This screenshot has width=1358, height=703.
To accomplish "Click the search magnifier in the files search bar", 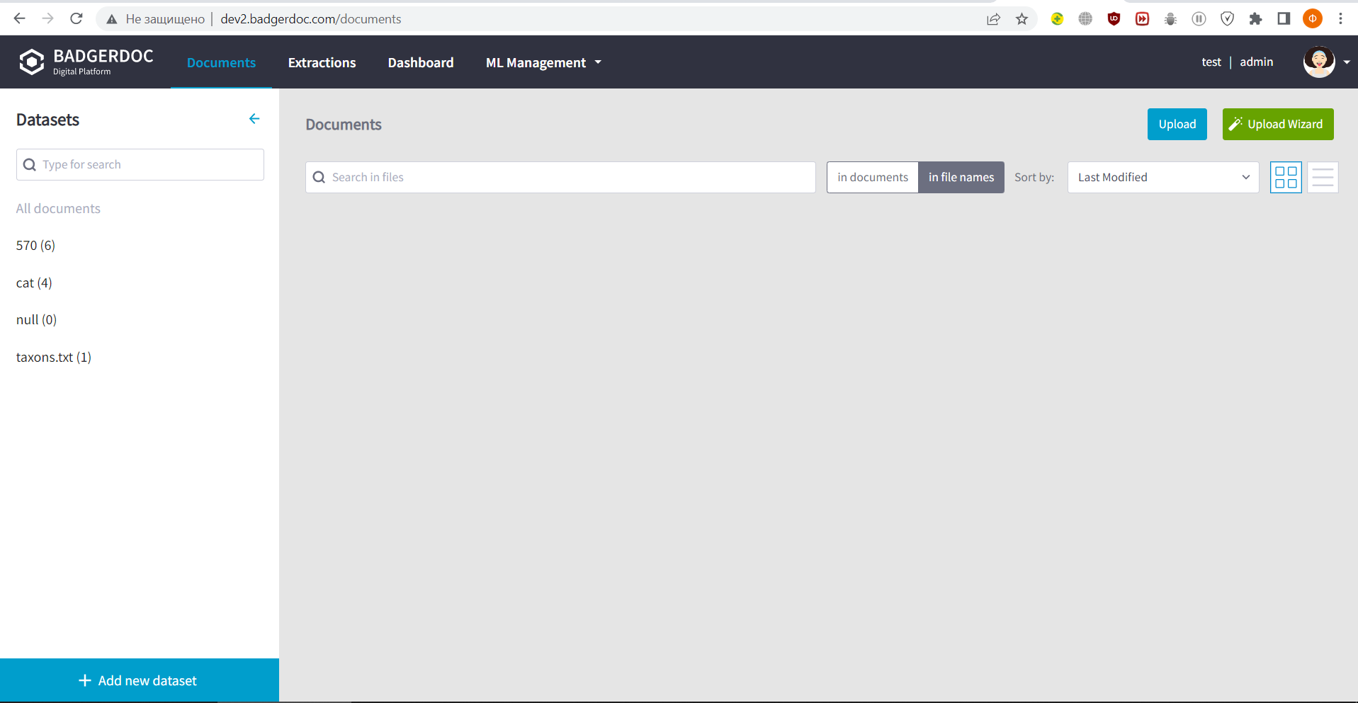I will click(319, 177).
